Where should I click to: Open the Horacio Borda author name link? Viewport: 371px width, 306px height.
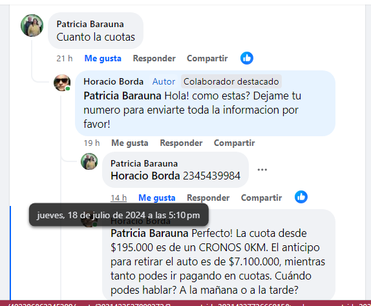click(114, 81)
